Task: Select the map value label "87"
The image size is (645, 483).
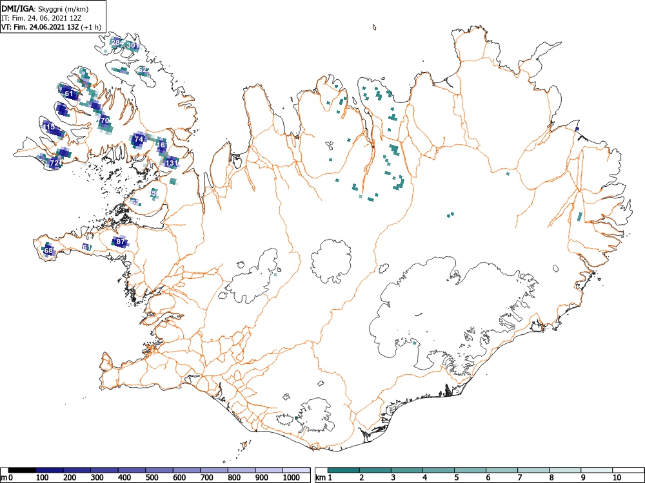Action: (x=120, y=241)
